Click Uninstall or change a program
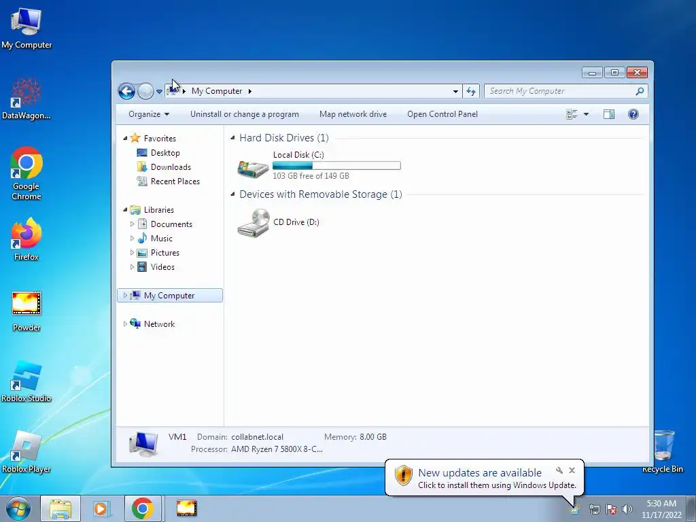 245,114
